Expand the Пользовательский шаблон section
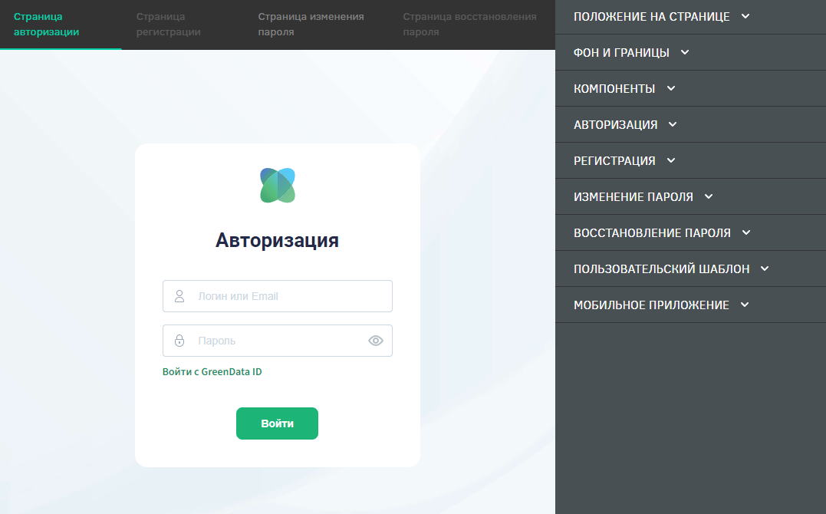This screenshot has height=514, width=826. 671,269
